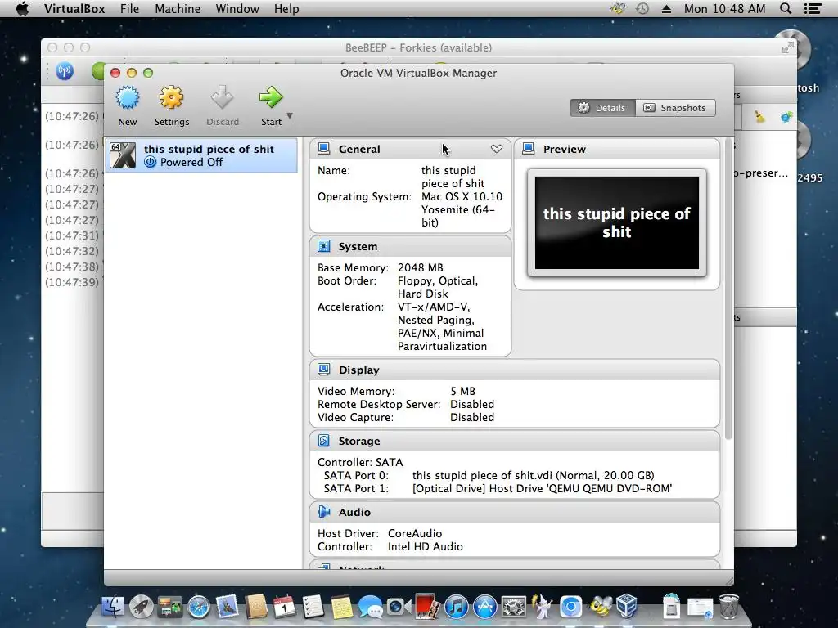Viewport: 838px width, 628px height.
Task: Open Photo Booth from the Dock
Action: click(427, 608)
